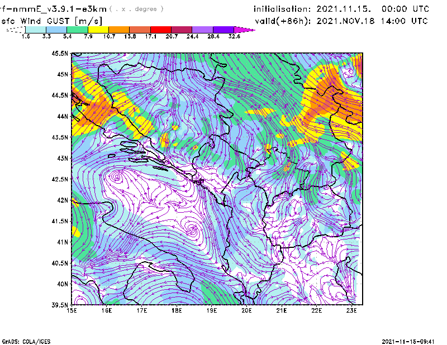This screenshot has height=345, width=447.
Task: Click the 15E longitude label
Action: 72,310
